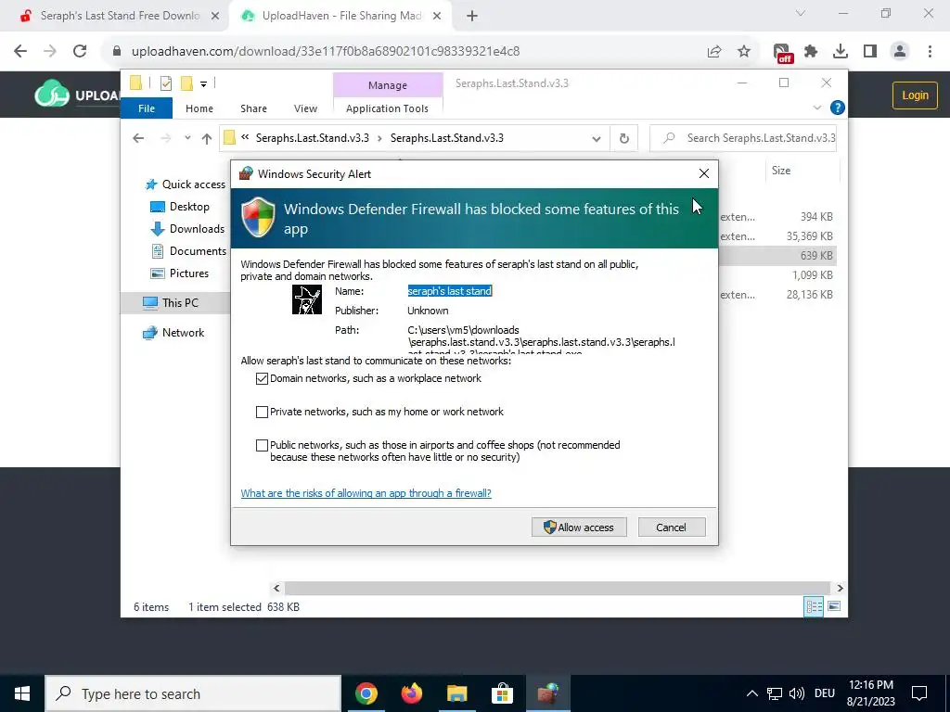Viewport: 950px width, 712px height.
Task: Share this page icon in Chrome
Action: coord(714,52)
